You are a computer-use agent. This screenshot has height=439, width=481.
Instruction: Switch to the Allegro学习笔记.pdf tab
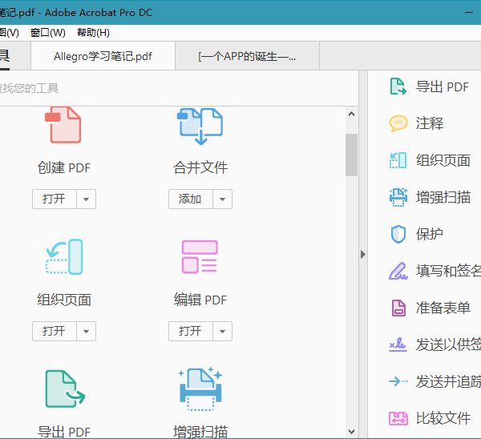pos(103,57)
